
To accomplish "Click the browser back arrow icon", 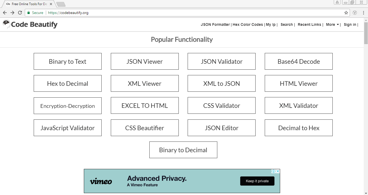I will (x=5, y=13).
